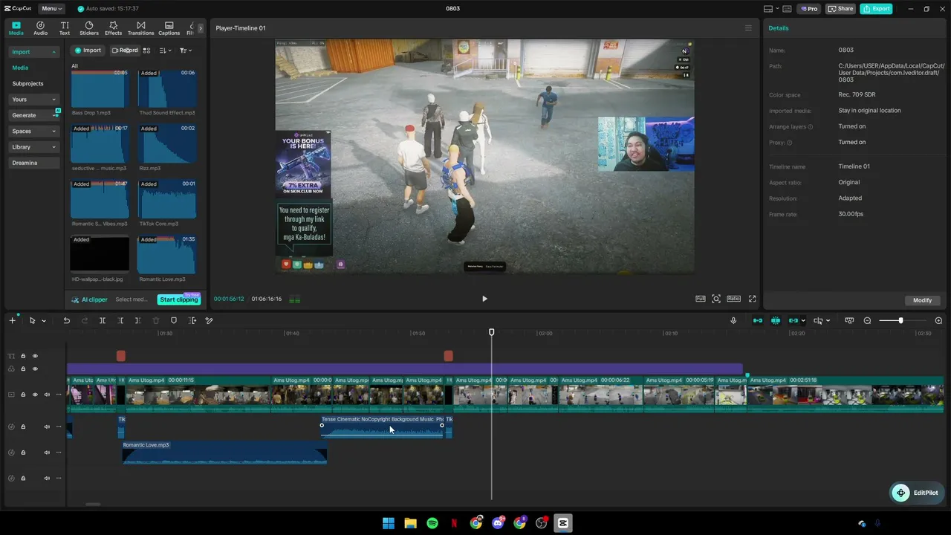
Task: Undo the last edit
Action: [x=66, y=320]
